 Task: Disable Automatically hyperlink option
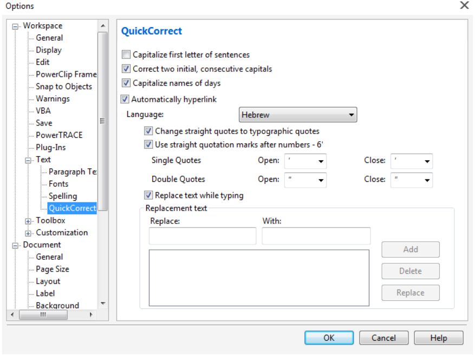[125, 99]
